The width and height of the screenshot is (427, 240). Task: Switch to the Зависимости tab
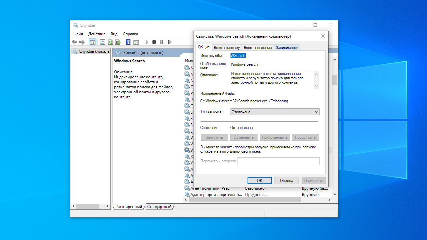[x=287, y=48]
